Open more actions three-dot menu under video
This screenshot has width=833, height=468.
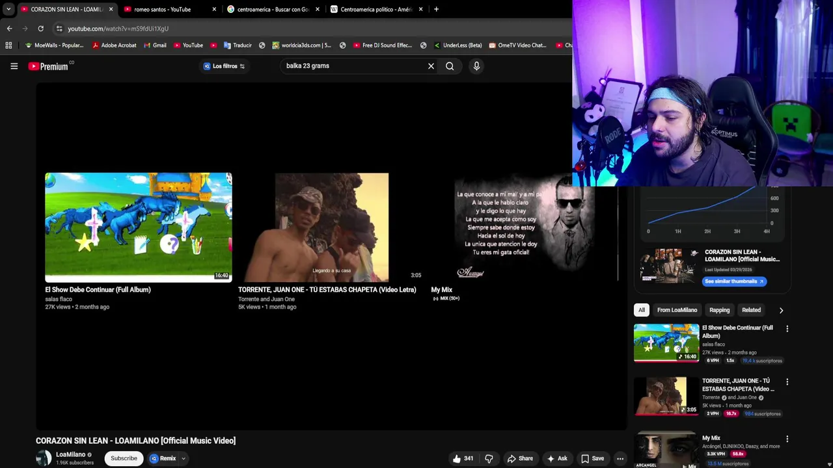point(620,458)
